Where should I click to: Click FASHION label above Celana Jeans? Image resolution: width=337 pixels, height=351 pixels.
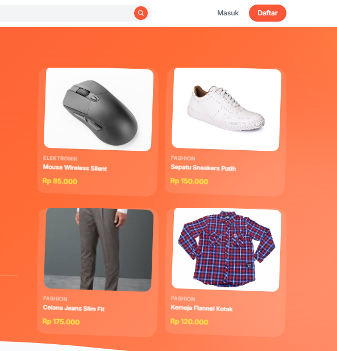[x=55, y=299]
